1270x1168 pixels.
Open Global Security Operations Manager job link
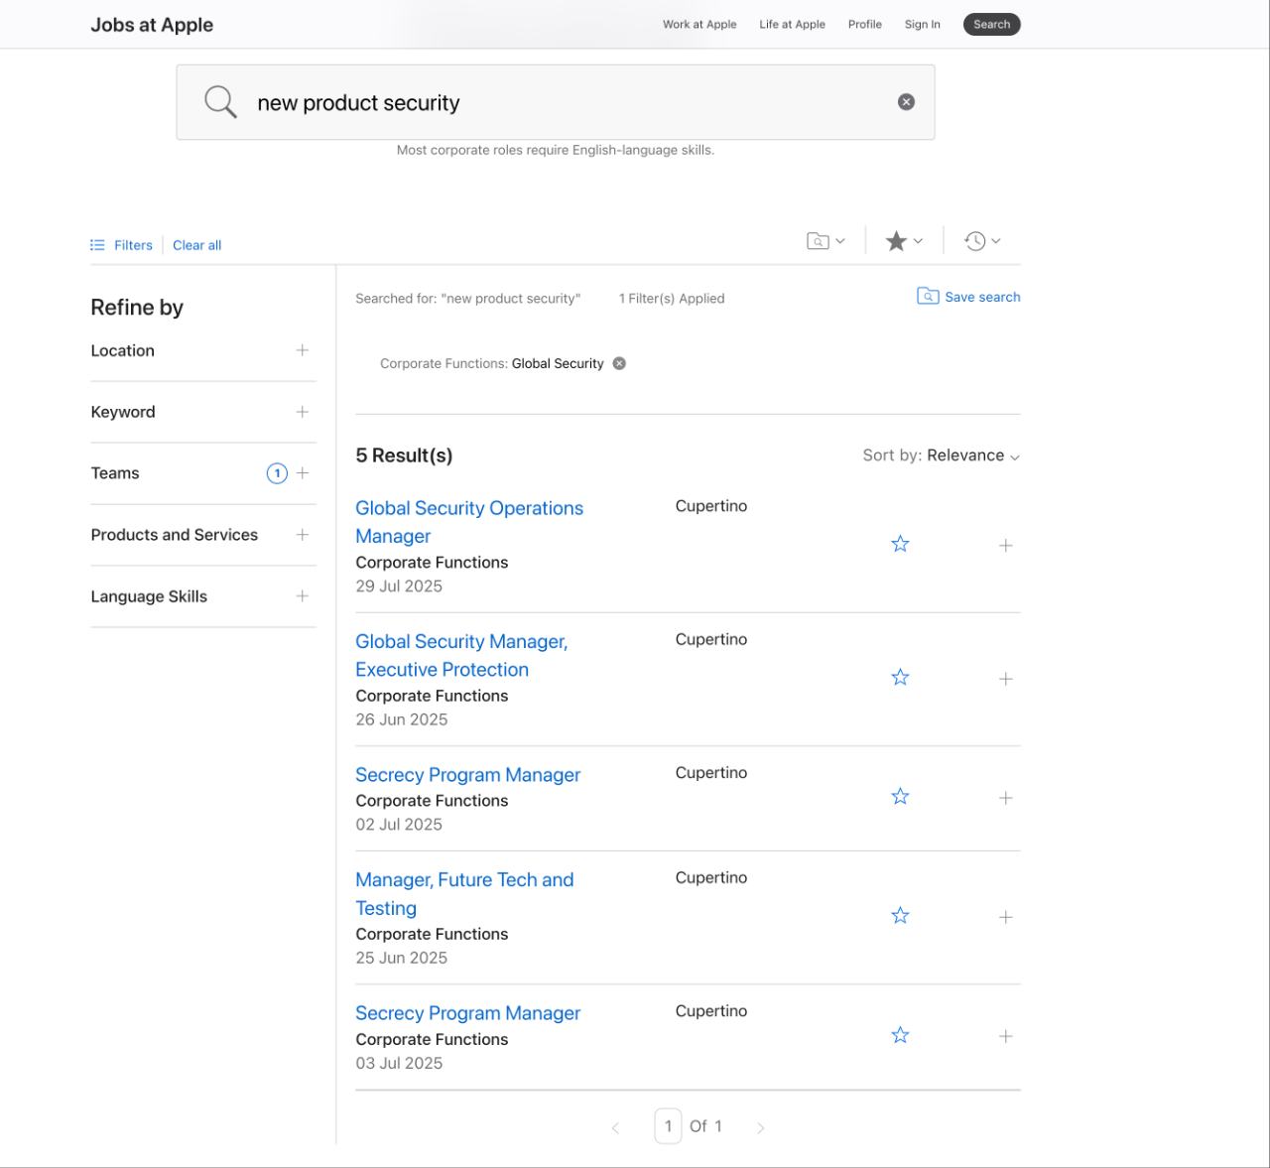coord(469,522)
